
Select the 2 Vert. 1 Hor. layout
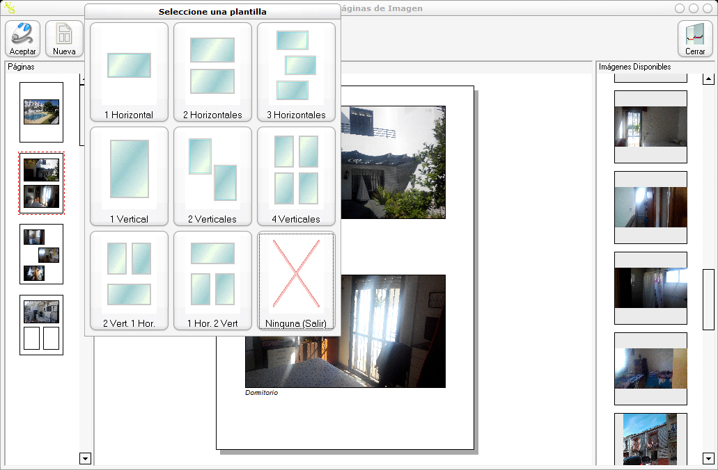pyautogui.click(x=129, y=280)
